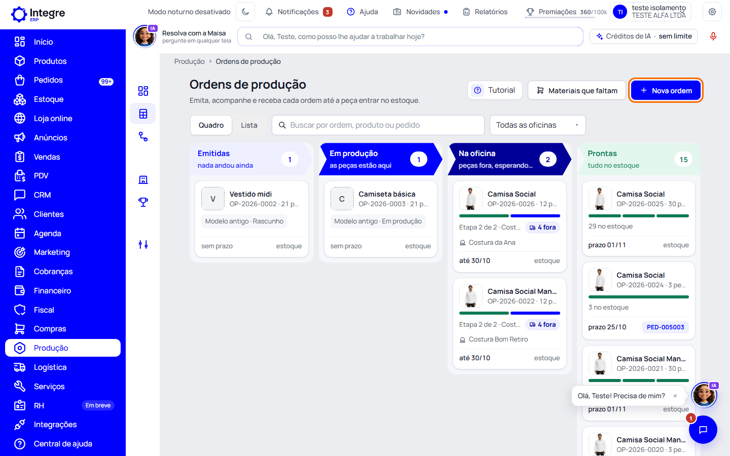Open the Ajuda help menu
The height and width of the screenshot is (456, 730).
(x=362, y=12)
